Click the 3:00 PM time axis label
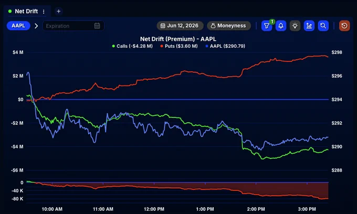 307,209
